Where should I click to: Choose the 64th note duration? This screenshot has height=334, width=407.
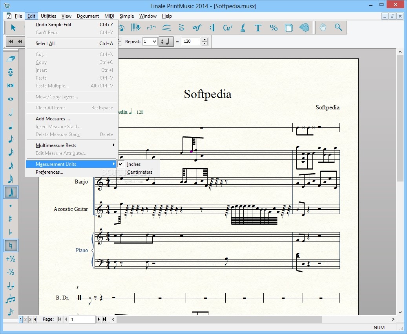(x=11, y=179)
